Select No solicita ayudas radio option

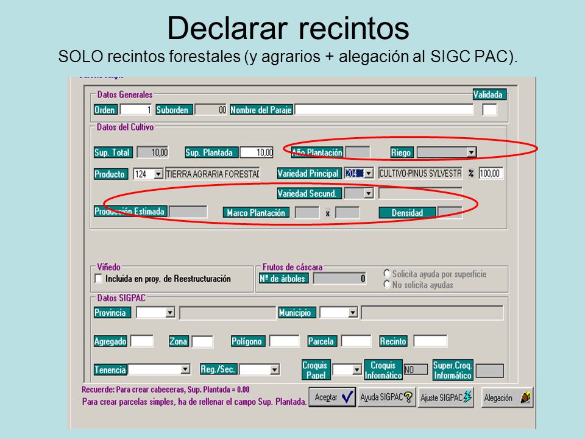pos(386,285)
